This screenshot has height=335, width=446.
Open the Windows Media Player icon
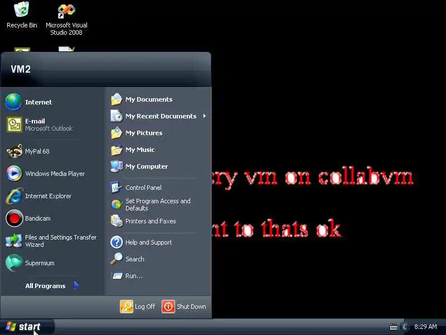[14, 174]
